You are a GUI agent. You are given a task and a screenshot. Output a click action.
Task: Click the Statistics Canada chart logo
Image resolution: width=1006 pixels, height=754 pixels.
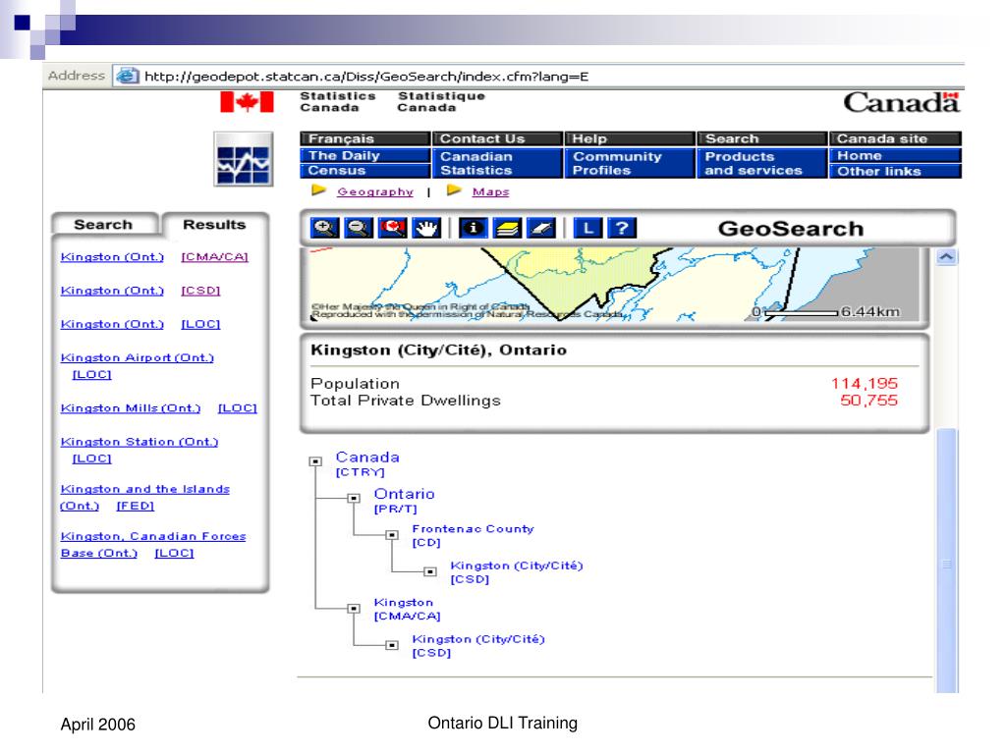coord(244,159)
